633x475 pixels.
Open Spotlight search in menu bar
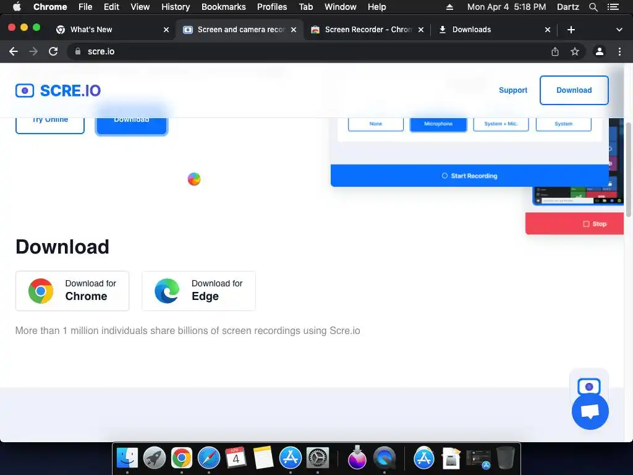593,7
